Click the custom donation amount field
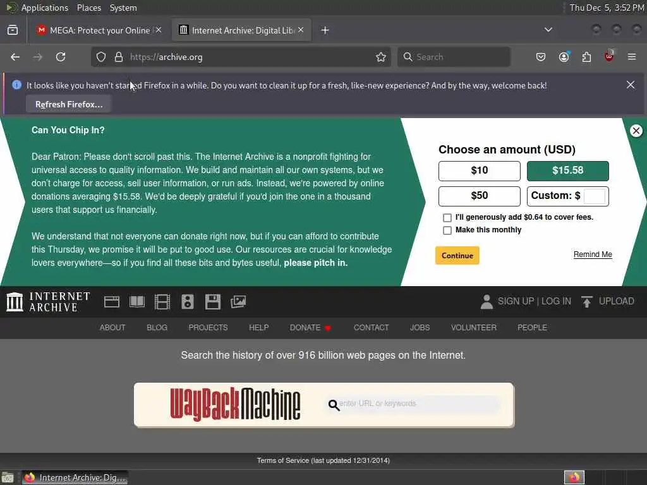 tap(595, 196)
